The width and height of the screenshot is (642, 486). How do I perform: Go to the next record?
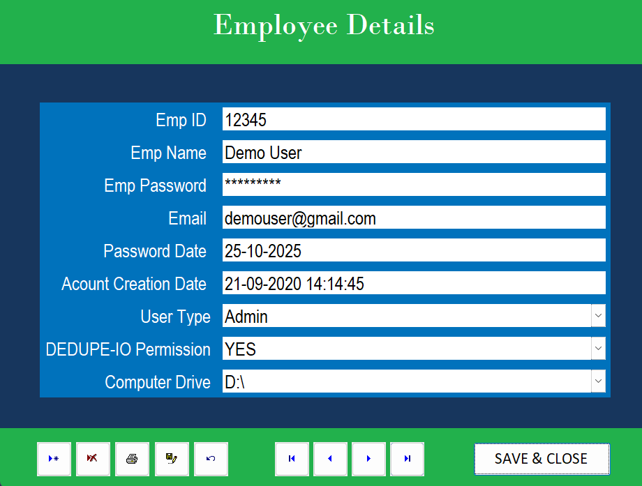[368, 459]
